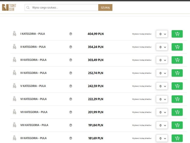Add III Kategoria tickets to cart
Image resolution: width=190 pixels, height=143 pixels.
coord(177,60)
